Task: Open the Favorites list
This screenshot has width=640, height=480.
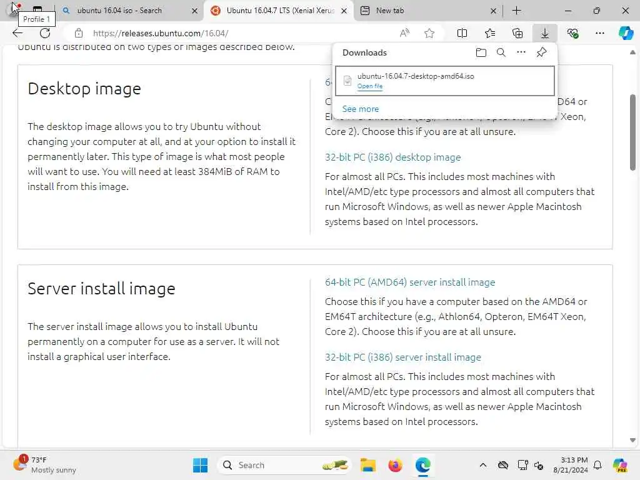Action: 490,33
